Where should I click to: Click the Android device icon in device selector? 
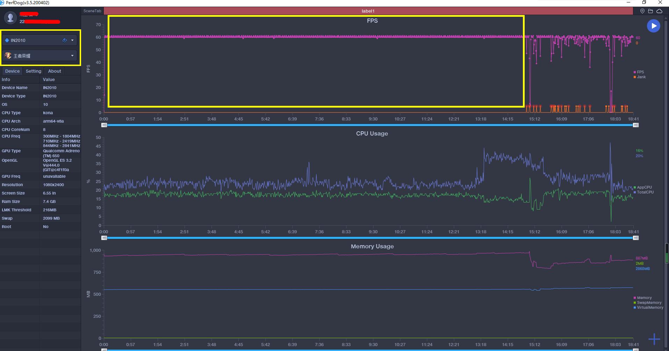[7, 40]
